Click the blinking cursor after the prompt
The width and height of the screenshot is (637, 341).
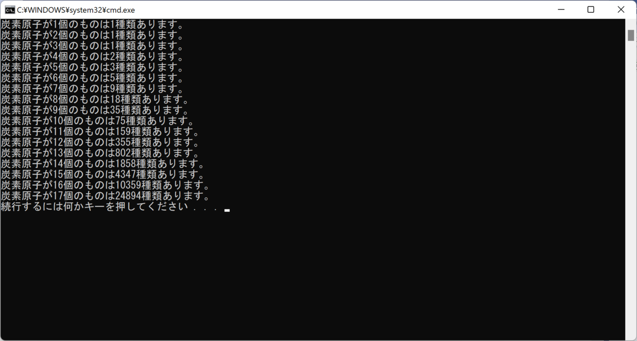point(227,210)
